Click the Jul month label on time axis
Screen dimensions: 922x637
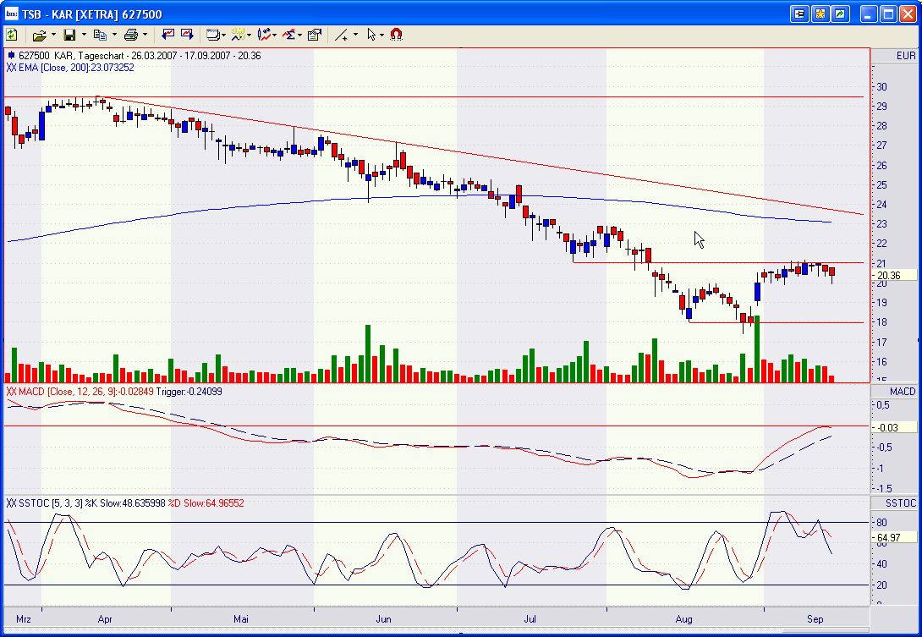point(530,619)
